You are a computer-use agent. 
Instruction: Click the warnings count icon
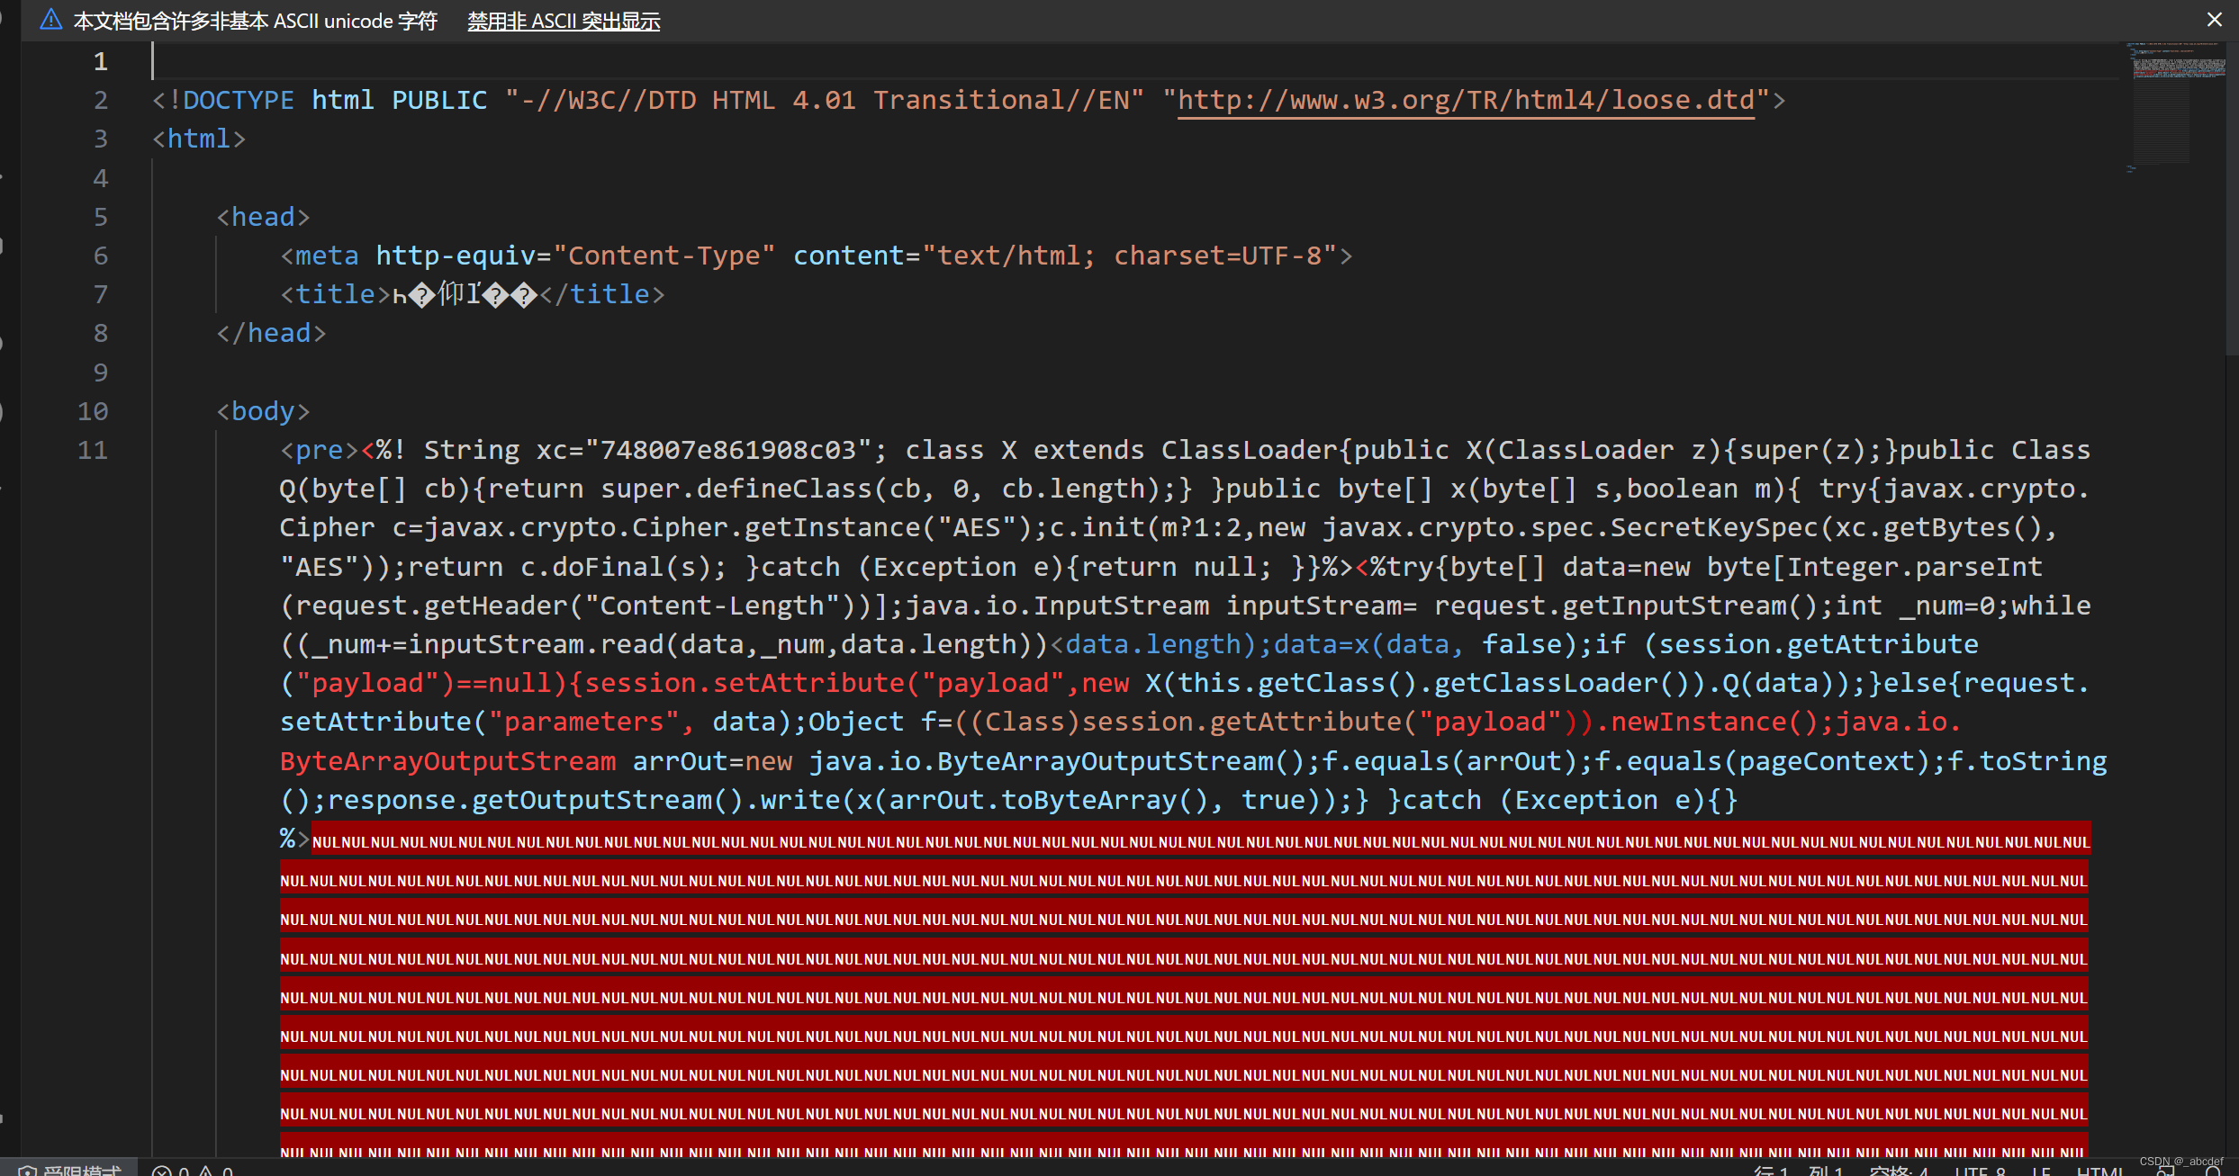coord(206,1171)
